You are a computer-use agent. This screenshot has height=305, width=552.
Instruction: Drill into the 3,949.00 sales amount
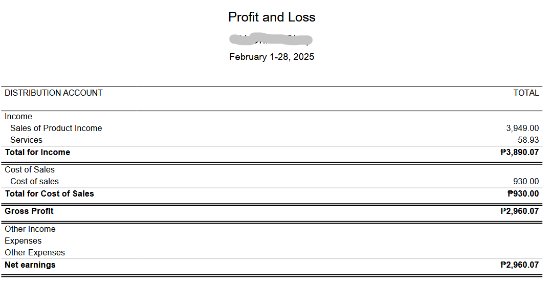[522, 128]
